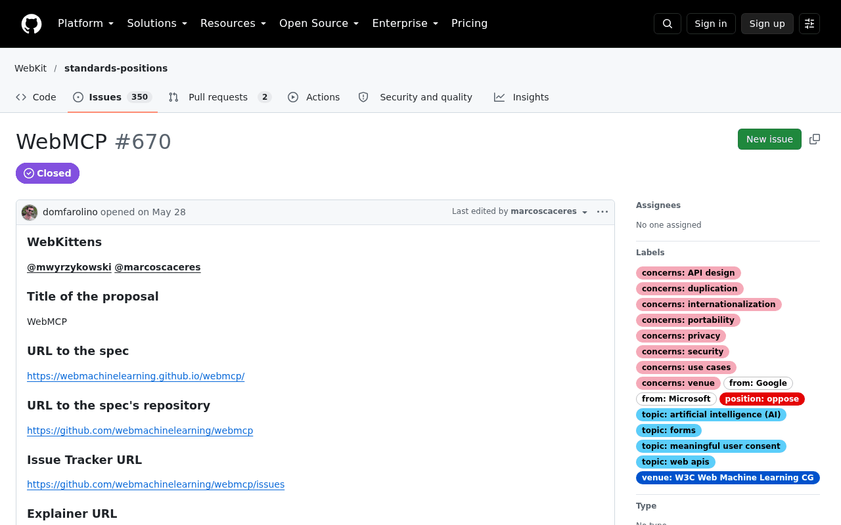Open the webmcp issues tracker link
Image resolution: width=841 pixels, height=525 pixels.
pyautogui.click(x=156, y=484)
